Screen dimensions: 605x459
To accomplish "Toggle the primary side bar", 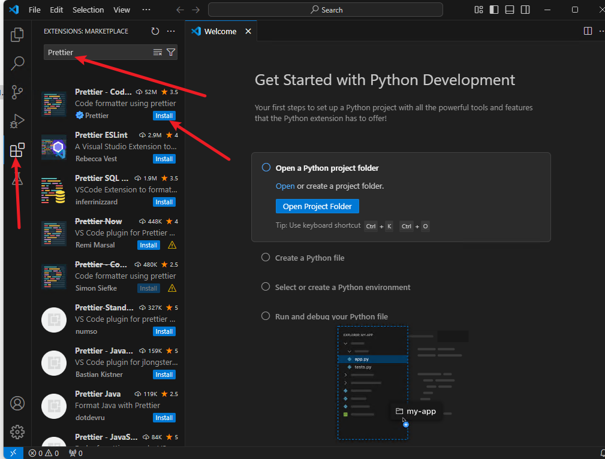I will [x=494, y=10].
